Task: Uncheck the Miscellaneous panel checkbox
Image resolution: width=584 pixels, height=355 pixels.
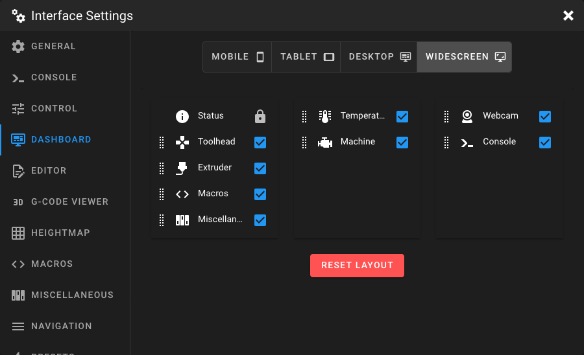Action: coord(260,220)
